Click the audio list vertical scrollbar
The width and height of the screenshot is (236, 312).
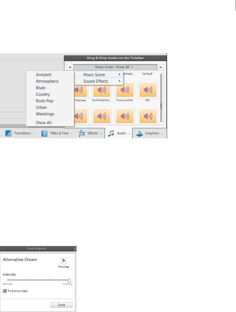pos(161,98)
